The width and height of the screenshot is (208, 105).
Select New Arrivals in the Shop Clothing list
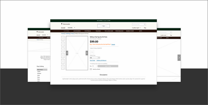click(x=42, y=70)
